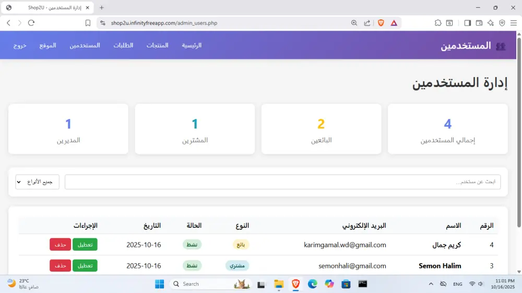
Task: Open the Brave Wallet icon
Action: (479, 23)
